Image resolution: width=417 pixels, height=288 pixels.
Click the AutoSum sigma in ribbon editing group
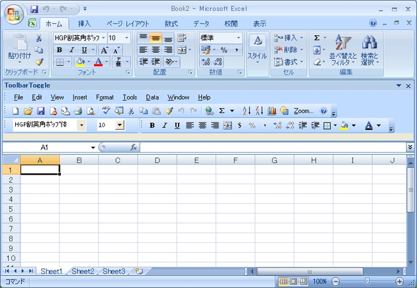pos(316,38)
